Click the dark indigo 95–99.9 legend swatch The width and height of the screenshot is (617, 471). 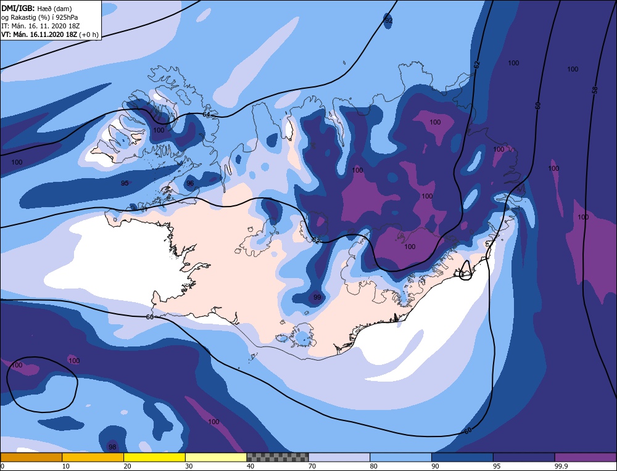524,457
